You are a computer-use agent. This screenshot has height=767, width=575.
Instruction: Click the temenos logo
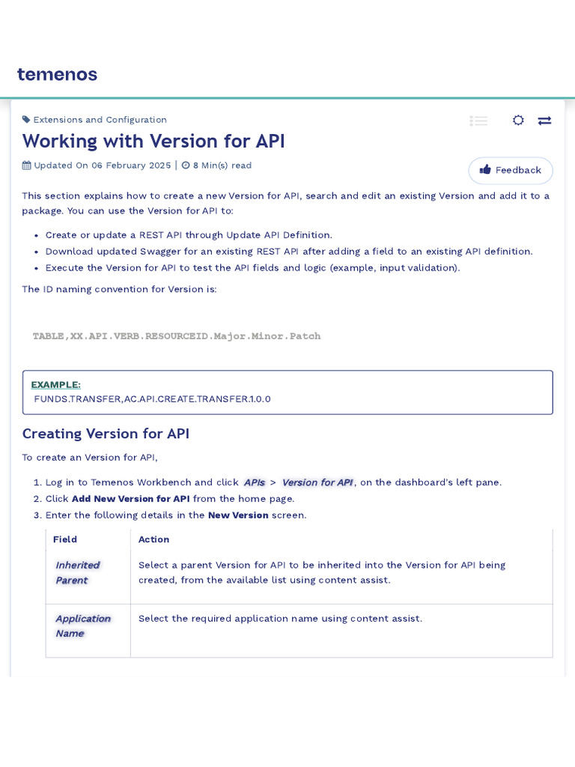pyautogui.click(x=57, y=74)
